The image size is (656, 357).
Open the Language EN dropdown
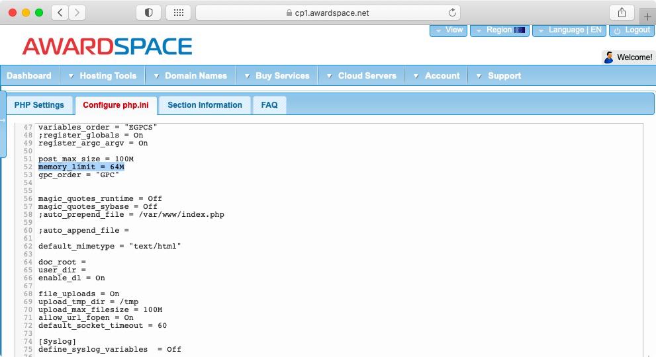569,30
